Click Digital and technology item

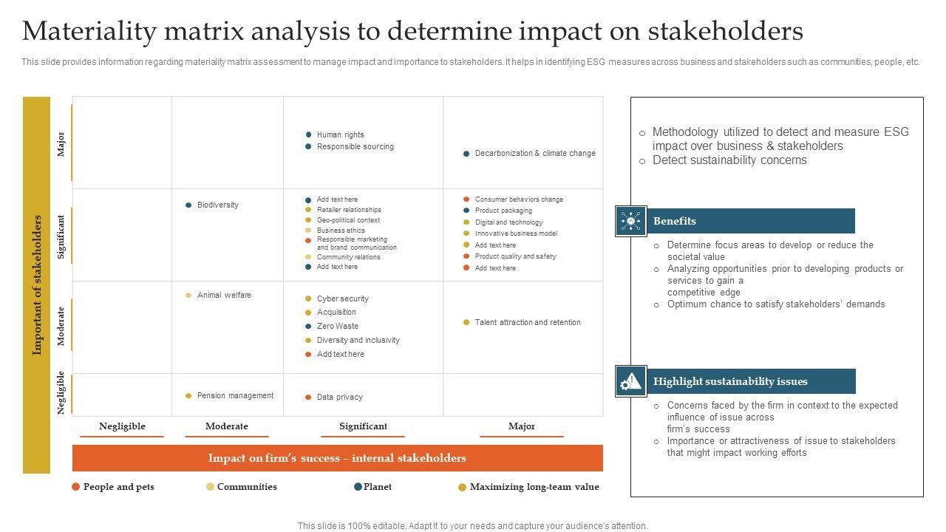tap(508, 222)
